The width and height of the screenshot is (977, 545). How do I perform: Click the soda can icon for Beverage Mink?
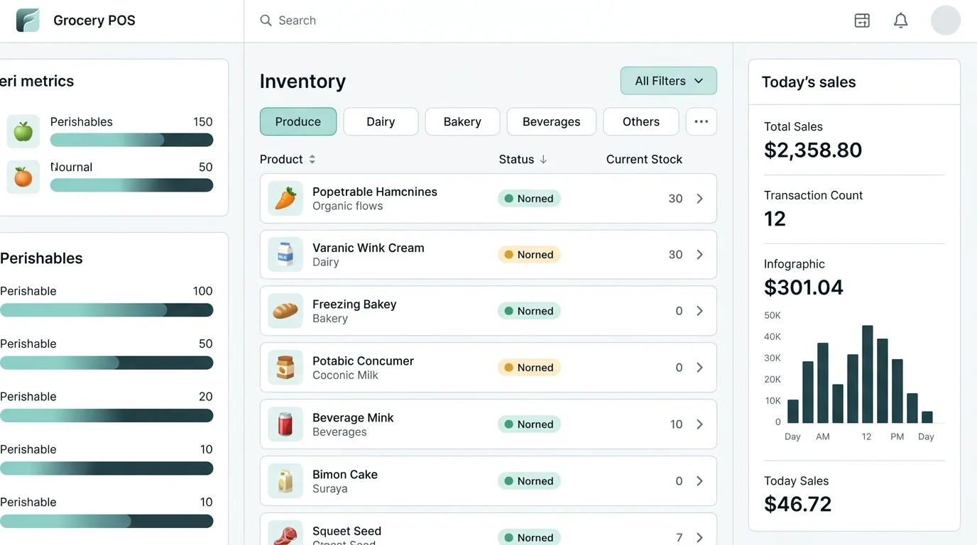tap(285, 424)
